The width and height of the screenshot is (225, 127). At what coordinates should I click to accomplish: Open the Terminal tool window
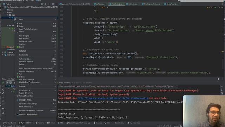[x=51, y=123]
